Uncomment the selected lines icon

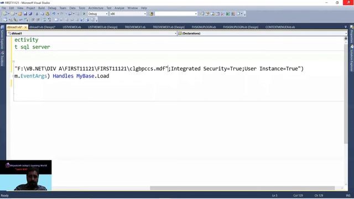click(x=49, y=20)
